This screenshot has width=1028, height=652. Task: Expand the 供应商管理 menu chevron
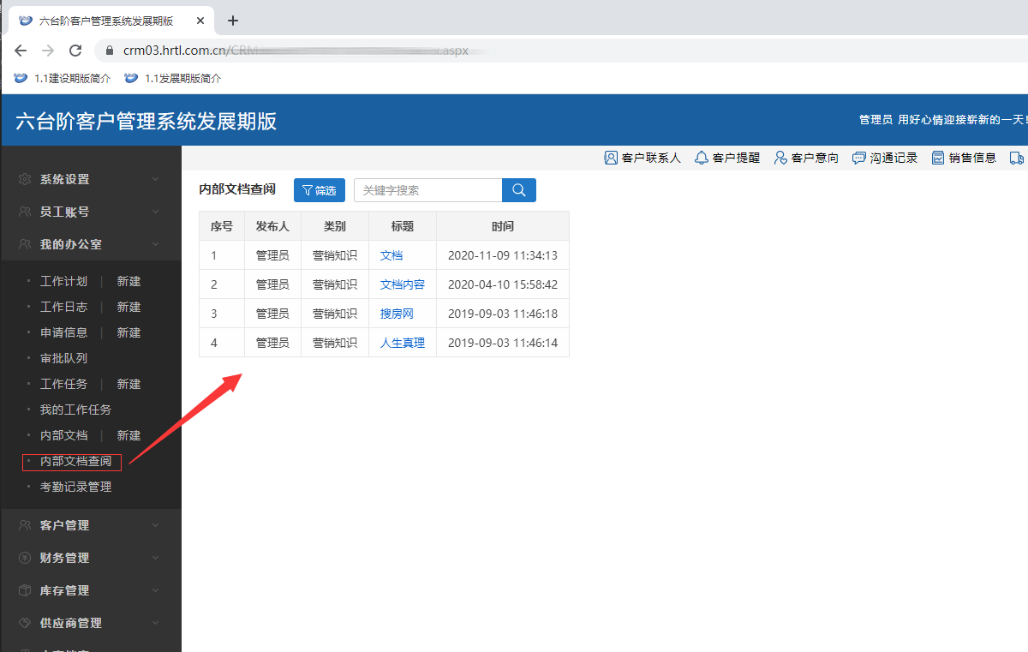point(155,623)
